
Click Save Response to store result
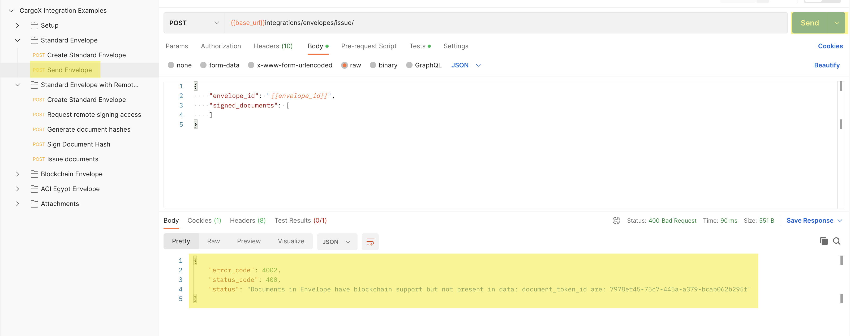click(x=809, y=220)
